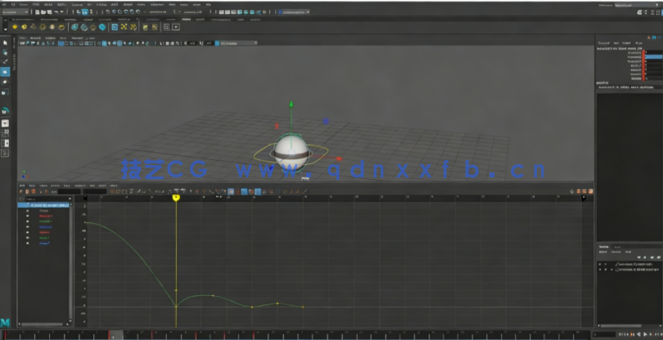663x340 pixels.
Task: Select the last blue channel in curve list
Action: click(x=45, y=243)
